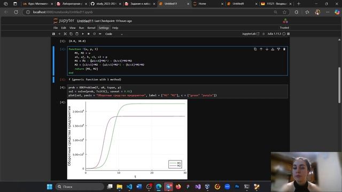This screenshot has height=192, width=342.
Task: Open browser settings and more menu
Action: [x=328, y=12]
